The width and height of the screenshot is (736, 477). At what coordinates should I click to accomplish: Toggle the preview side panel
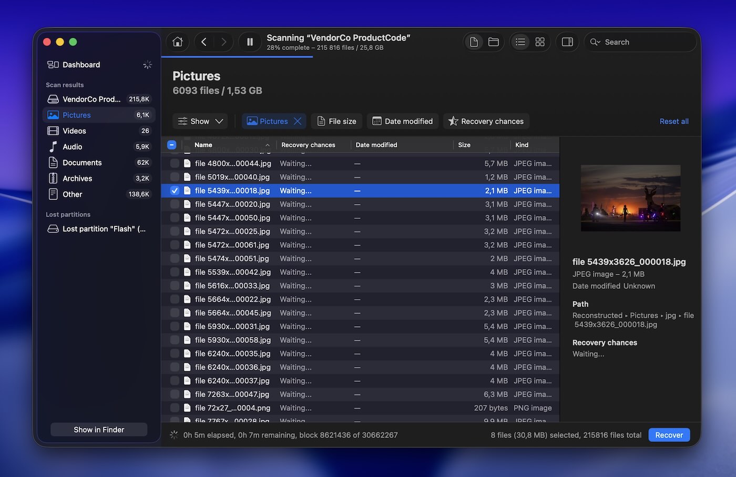click(567, 42)
